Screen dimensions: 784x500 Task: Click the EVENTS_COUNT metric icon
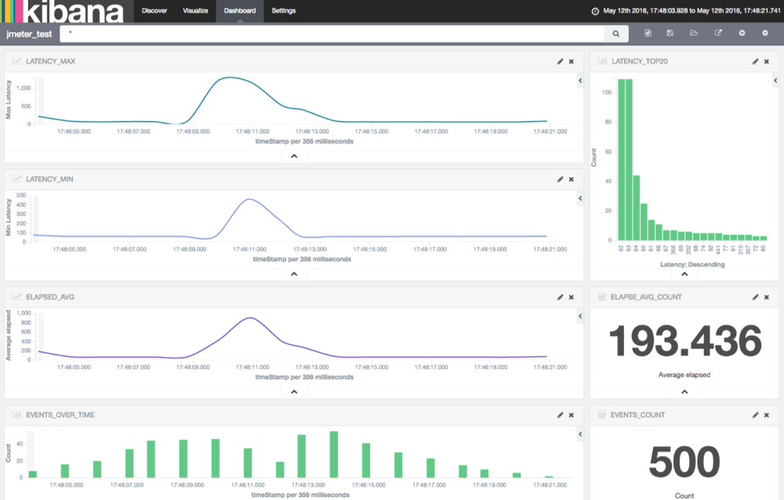(602, 414)
